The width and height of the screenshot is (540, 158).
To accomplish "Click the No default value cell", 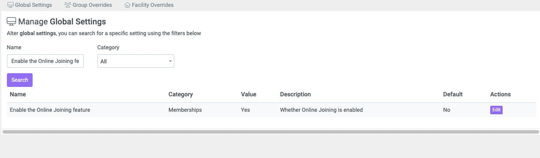I will (x=446, y=110).
